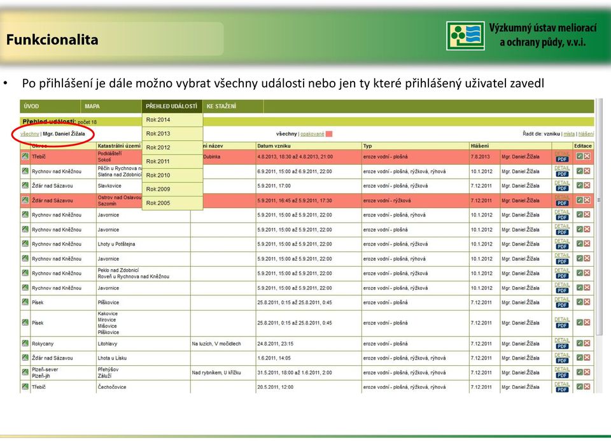The image size is (611, 441).
Task: Delete the Třebíč event dated 4.8.2013
Action: pos(587,156)
